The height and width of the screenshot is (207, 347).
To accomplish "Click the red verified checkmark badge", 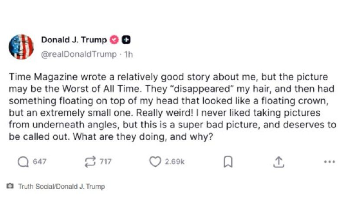I will (x=115, y=40).
